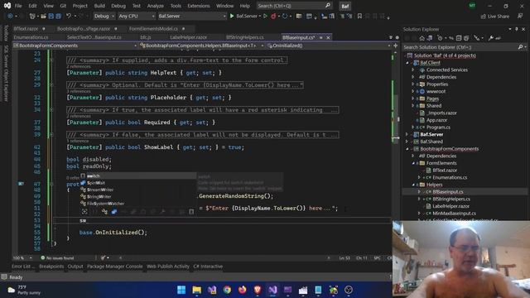Collapse the Helpers folder node
This screenshot has height=298, width=530.
tap(413, 185)
